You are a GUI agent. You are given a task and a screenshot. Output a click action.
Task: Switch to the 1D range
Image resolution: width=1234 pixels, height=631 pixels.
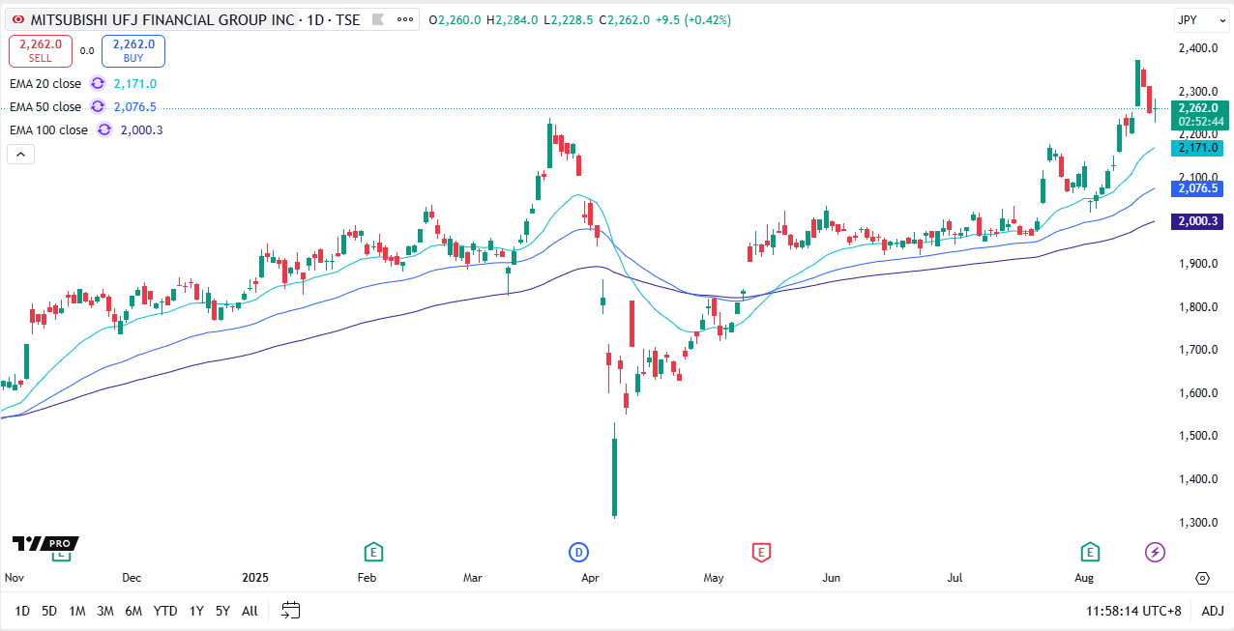pyautogui.click(x=22, y=611)
